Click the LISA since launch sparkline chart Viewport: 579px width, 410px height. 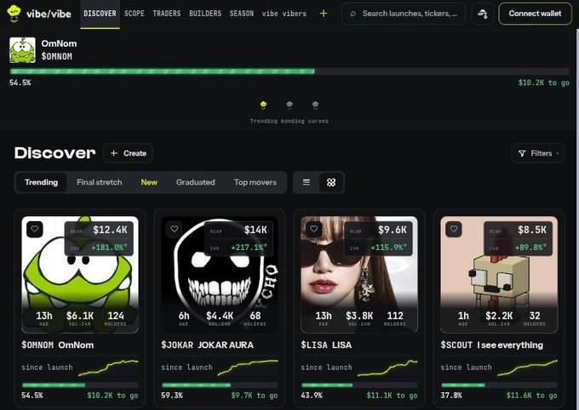pyautogui.click(x=387, y=367)
